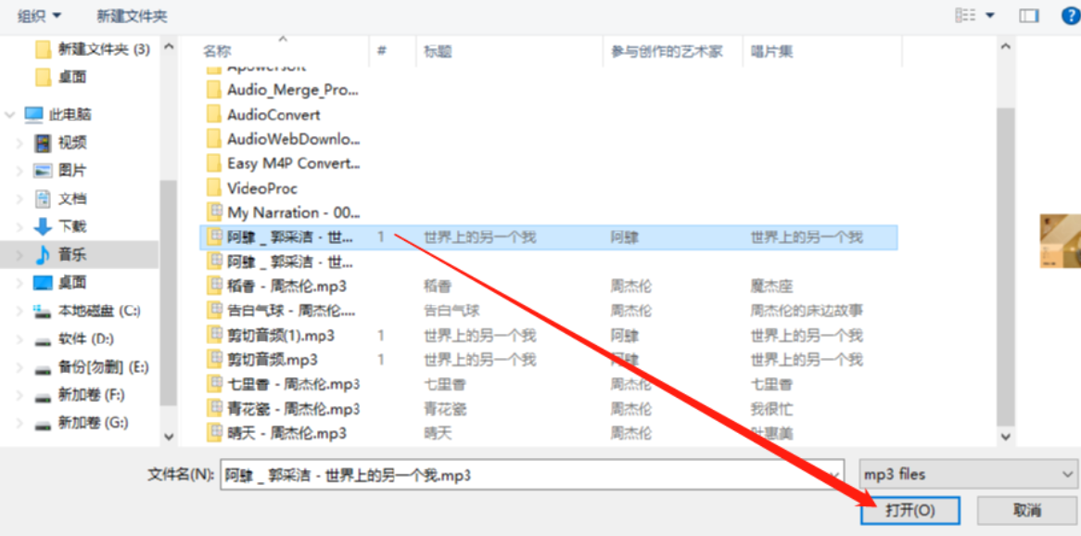Expand the filename history dropdown arrow
This screenshot has height=536, width=1081.
click(x=835, y=475)
